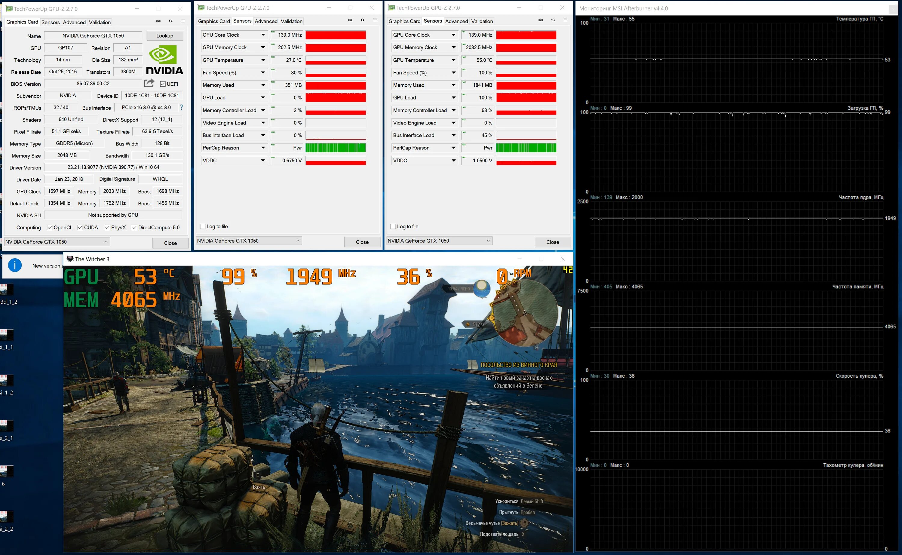The image size is (902, 555).
Task: Click the Driver Version field
Action: (x=113, y=167)
